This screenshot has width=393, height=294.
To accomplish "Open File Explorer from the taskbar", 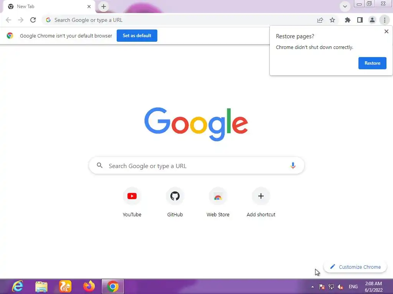I will [41, 286].
